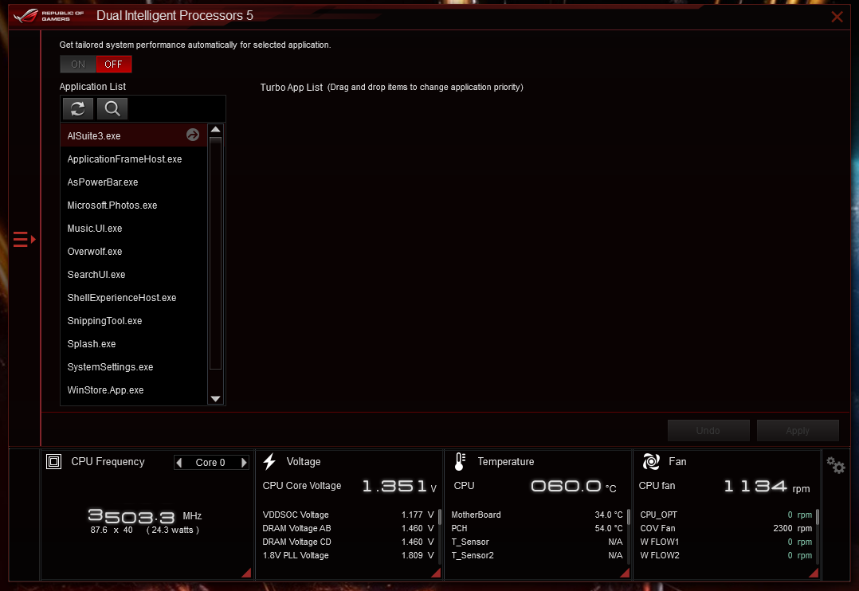The height and width of the screenshot is (591, 859).
Task: Click the VDDSOC Voltage row
Action: 348,515
